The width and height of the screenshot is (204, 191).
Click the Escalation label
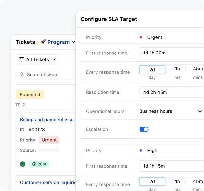click(97, 129)
